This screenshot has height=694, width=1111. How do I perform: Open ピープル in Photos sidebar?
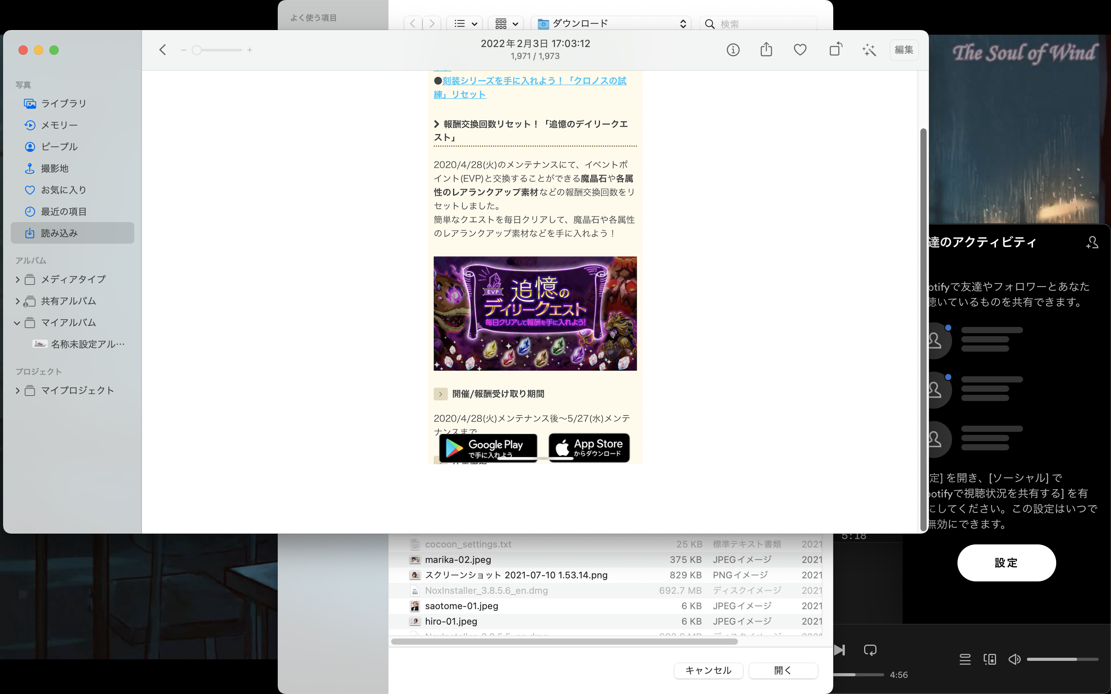pyautogui.click(x=73, y=147)
